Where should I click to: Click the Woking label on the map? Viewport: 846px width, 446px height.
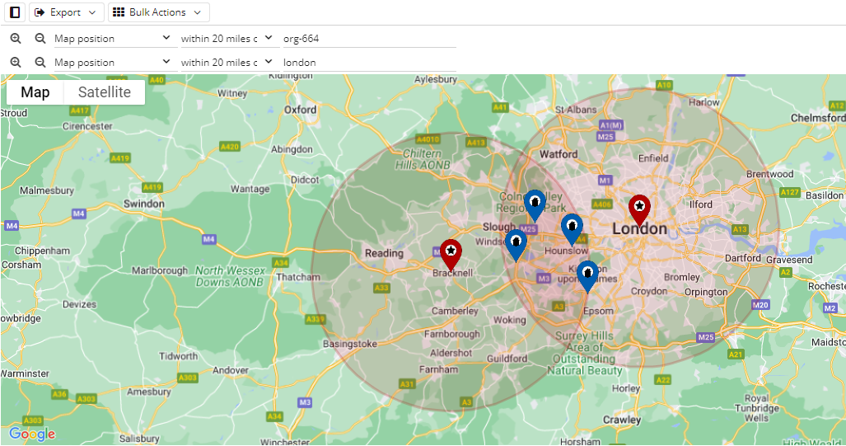[510, 320]
